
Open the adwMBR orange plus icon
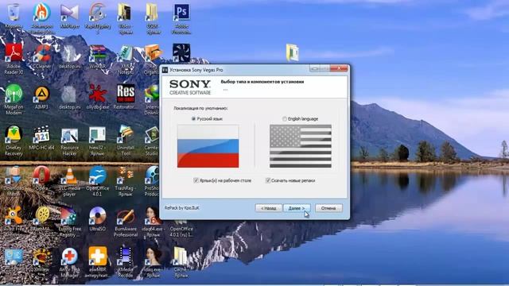(x=98, y=256)
